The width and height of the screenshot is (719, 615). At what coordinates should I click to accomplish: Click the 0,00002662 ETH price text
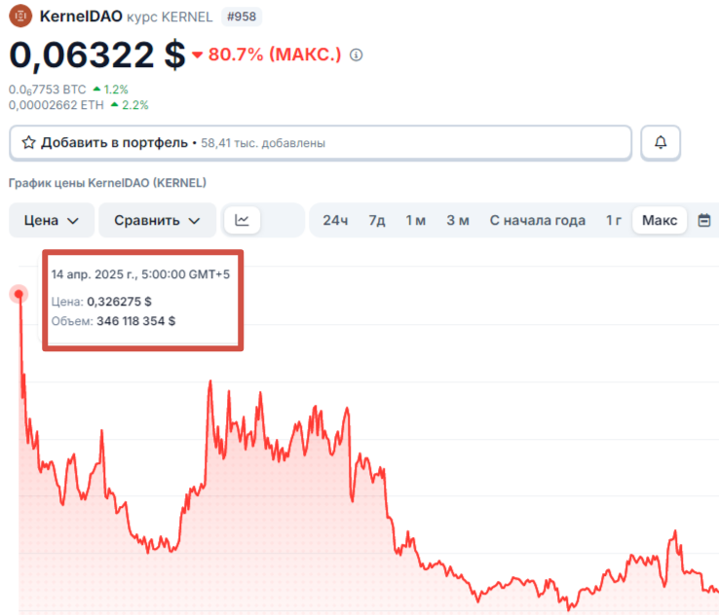56,105
